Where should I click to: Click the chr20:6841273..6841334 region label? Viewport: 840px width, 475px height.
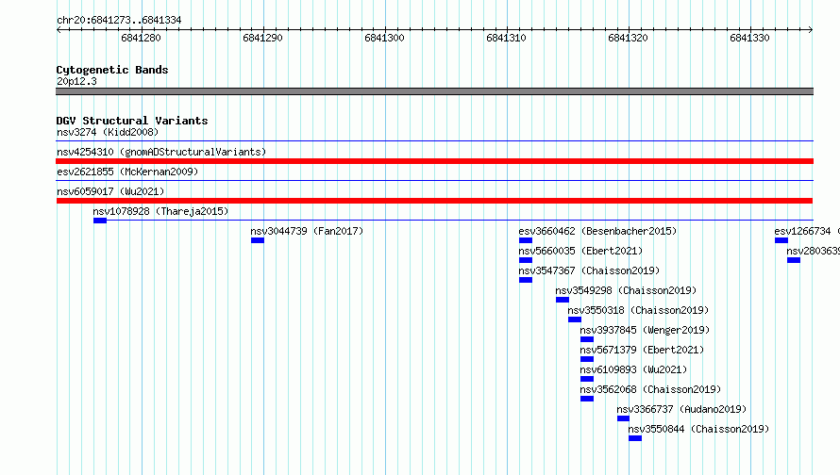(x=119, y=20)
